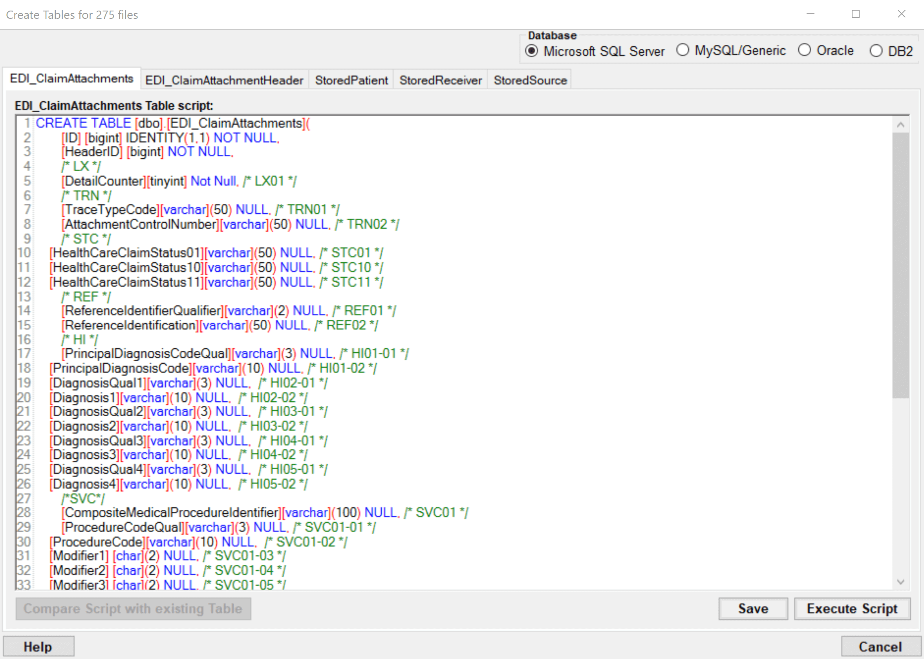
Task: Go to the StoredReceiver tab
Action: pyautogui.click(x=440, y=81)
